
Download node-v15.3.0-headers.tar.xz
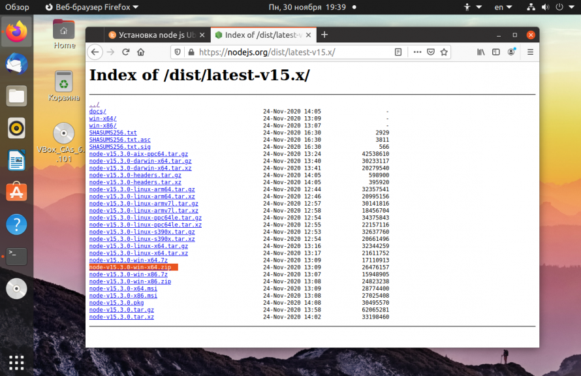135,182
